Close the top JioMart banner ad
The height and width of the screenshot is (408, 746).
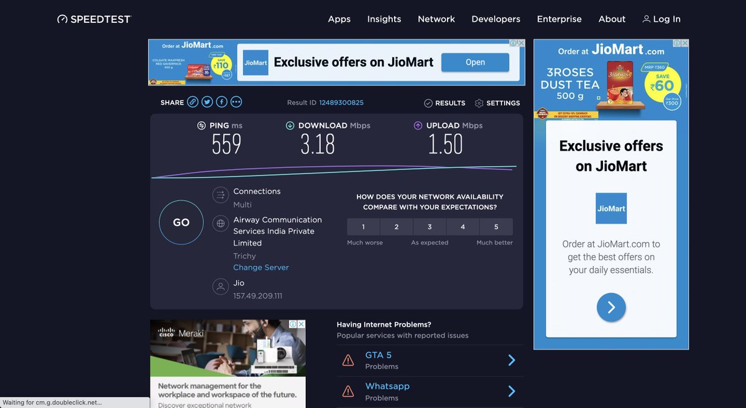pyautogui.click(x=521, y=44)
